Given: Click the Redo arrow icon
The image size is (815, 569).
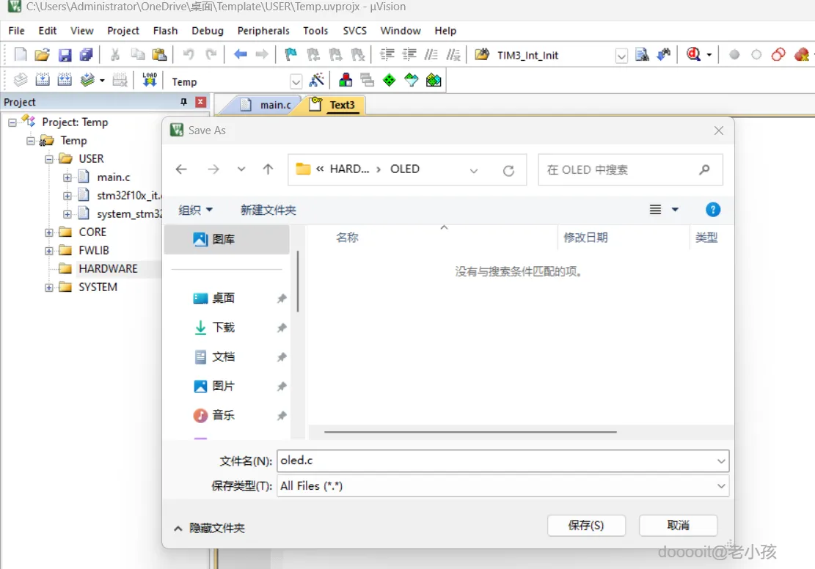Looking at the screenshot, I should click(x=211, y=54).
